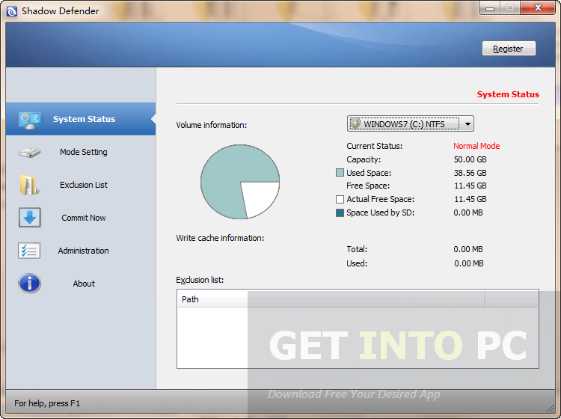561x419 pixels.
Task: Click the Space Used by SD color swatch
Action: (x=340, y=213)
